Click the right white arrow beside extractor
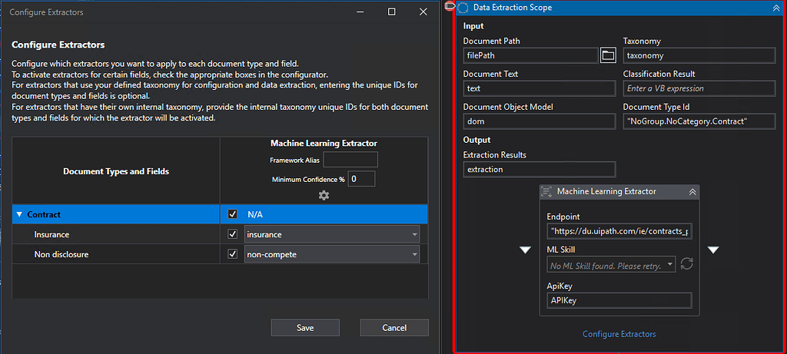The width and height of the screenshot is (787, 354). tap(713, 250)
